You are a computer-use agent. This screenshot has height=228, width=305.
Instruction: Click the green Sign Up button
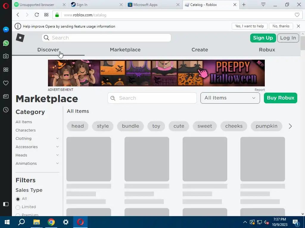pyautogui.click(x=263, y=38)
